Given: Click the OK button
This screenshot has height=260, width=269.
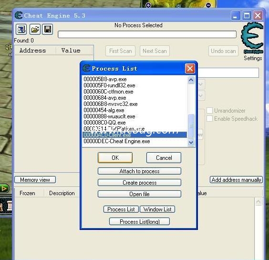Looking at the screenshot, I should [x=115, y=157].
